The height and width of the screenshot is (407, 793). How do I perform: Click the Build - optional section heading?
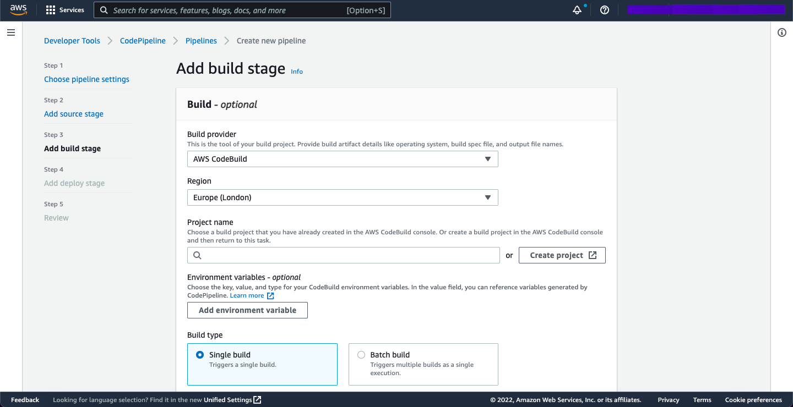222,105
